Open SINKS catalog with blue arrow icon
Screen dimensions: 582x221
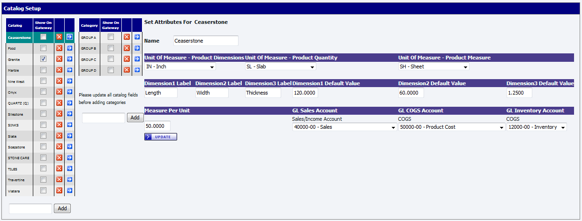69,125
